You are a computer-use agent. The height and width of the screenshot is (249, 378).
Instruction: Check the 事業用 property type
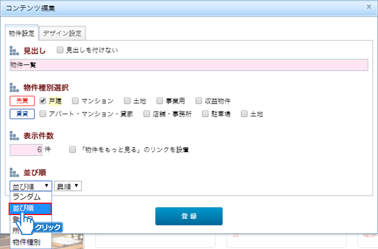[160, 101]
